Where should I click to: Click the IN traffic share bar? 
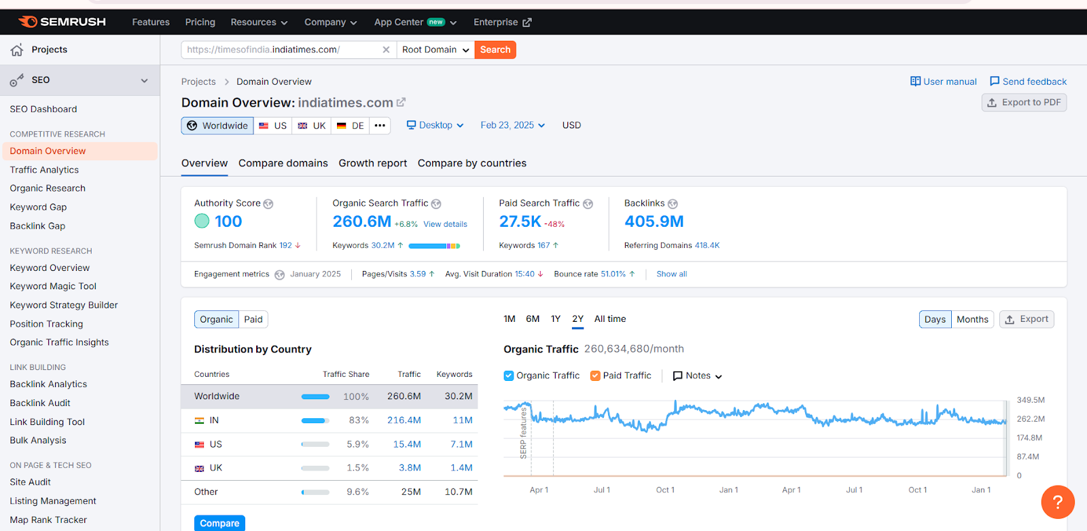[315, 420]
